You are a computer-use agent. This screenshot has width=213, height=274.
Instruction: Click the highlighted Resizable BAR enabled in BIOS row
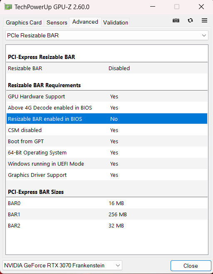[107, 119]
